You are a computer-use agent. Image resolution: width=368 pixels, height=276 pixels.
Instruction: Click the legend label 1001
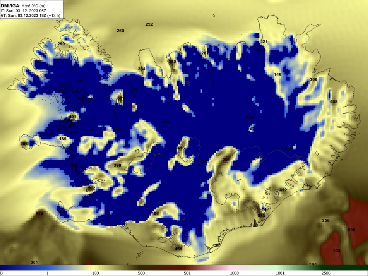(280, 273)
